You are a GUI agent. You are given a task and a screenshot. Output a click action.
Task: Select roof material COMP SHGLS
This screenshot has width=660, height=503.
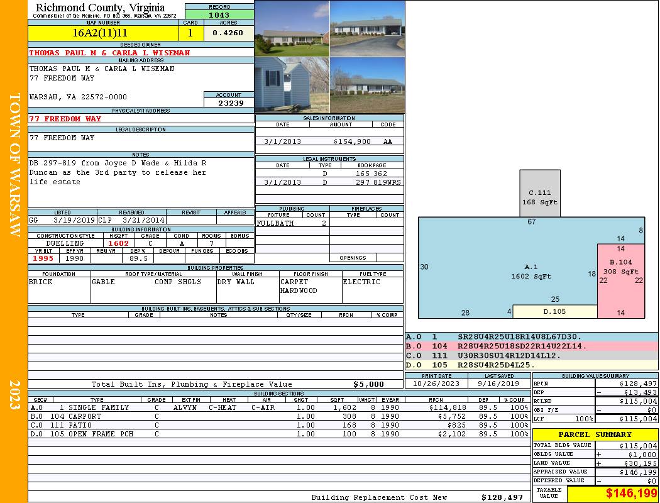tap(178, 282)
